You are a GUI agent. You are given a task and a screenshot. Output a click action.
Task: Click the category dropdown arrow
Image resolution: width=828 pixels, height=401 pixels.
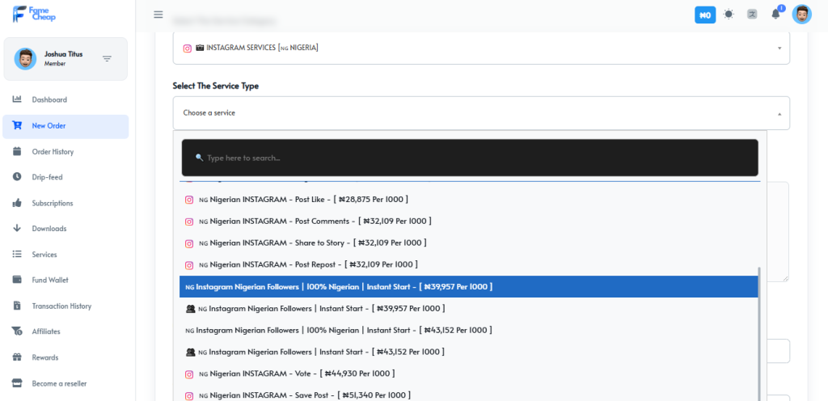coord(779,48)
